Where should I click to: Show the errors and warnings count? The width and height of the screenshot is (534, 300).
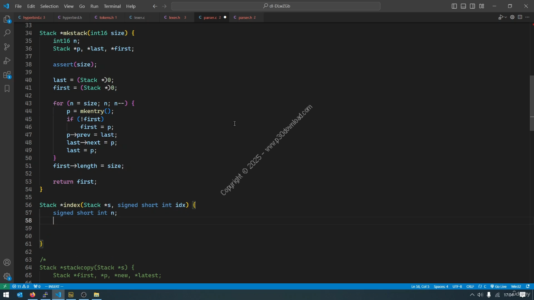click(20, 287)
